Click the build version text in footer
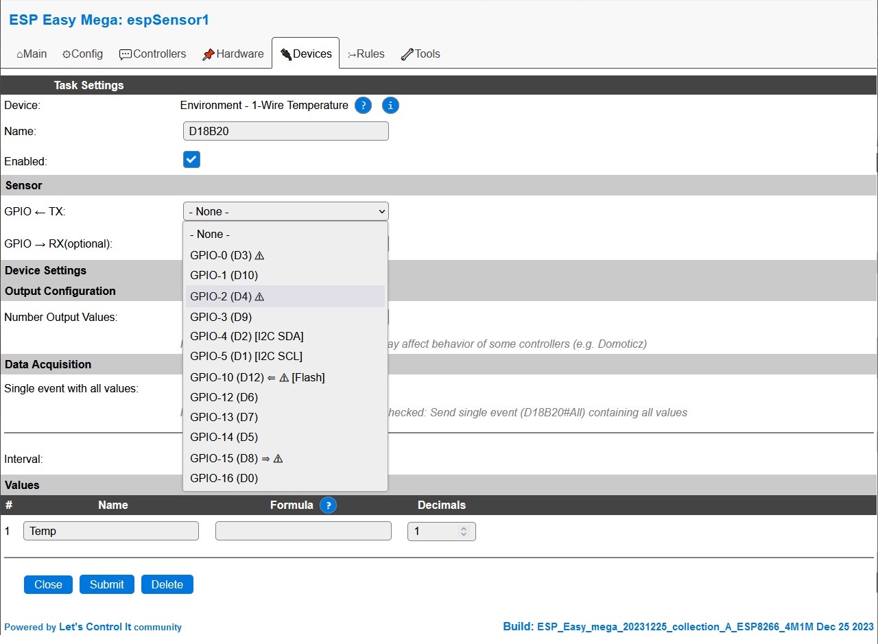 point(689,626)
